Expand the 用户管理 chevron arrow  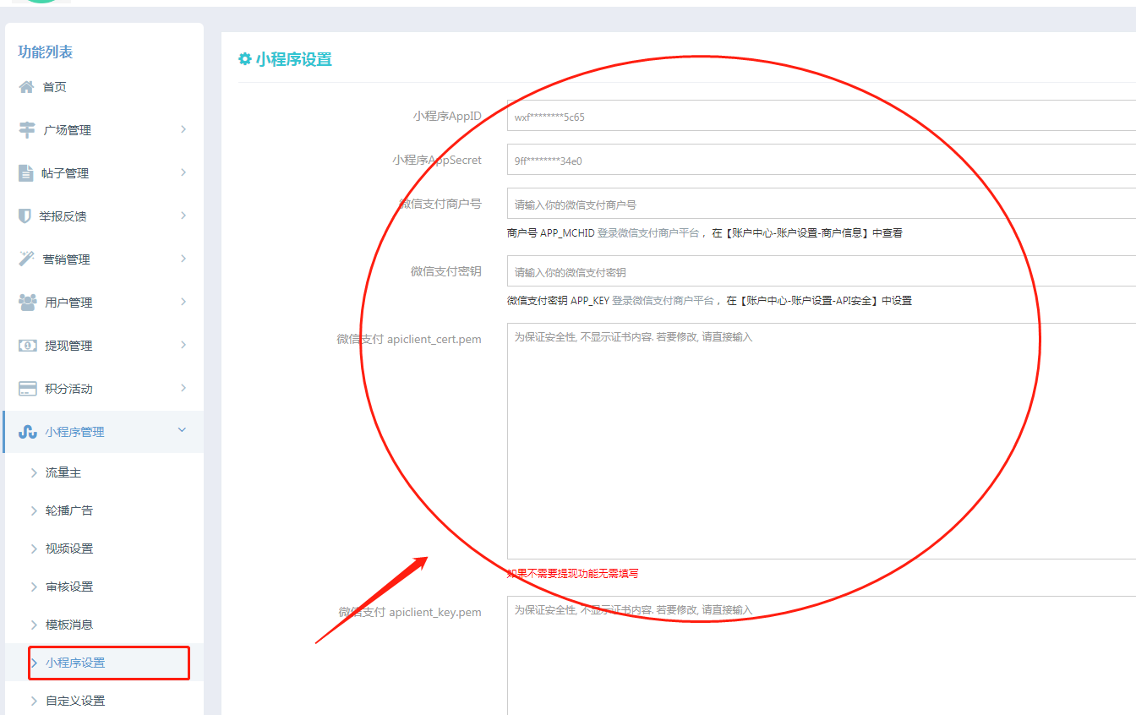183,302
